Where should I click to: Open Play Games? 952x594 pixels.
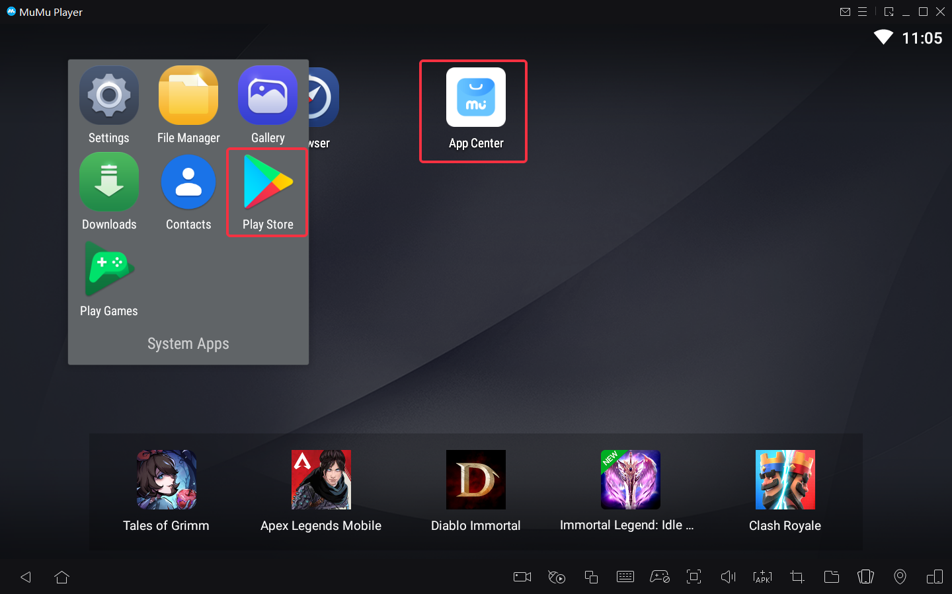[x=109, y=269]
